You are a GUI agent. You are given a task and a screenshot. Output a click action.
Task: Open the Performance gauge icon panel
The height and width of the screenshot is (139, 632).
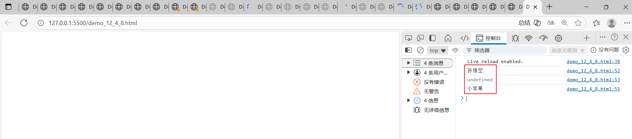(x=543, y=38)
